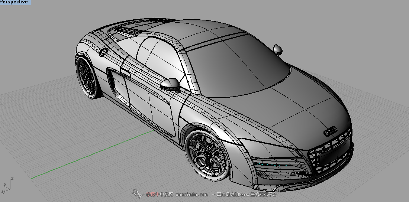
Task: Open the Perspective viewport title menu
Action: pyautogui.click(x=15, y=2)
